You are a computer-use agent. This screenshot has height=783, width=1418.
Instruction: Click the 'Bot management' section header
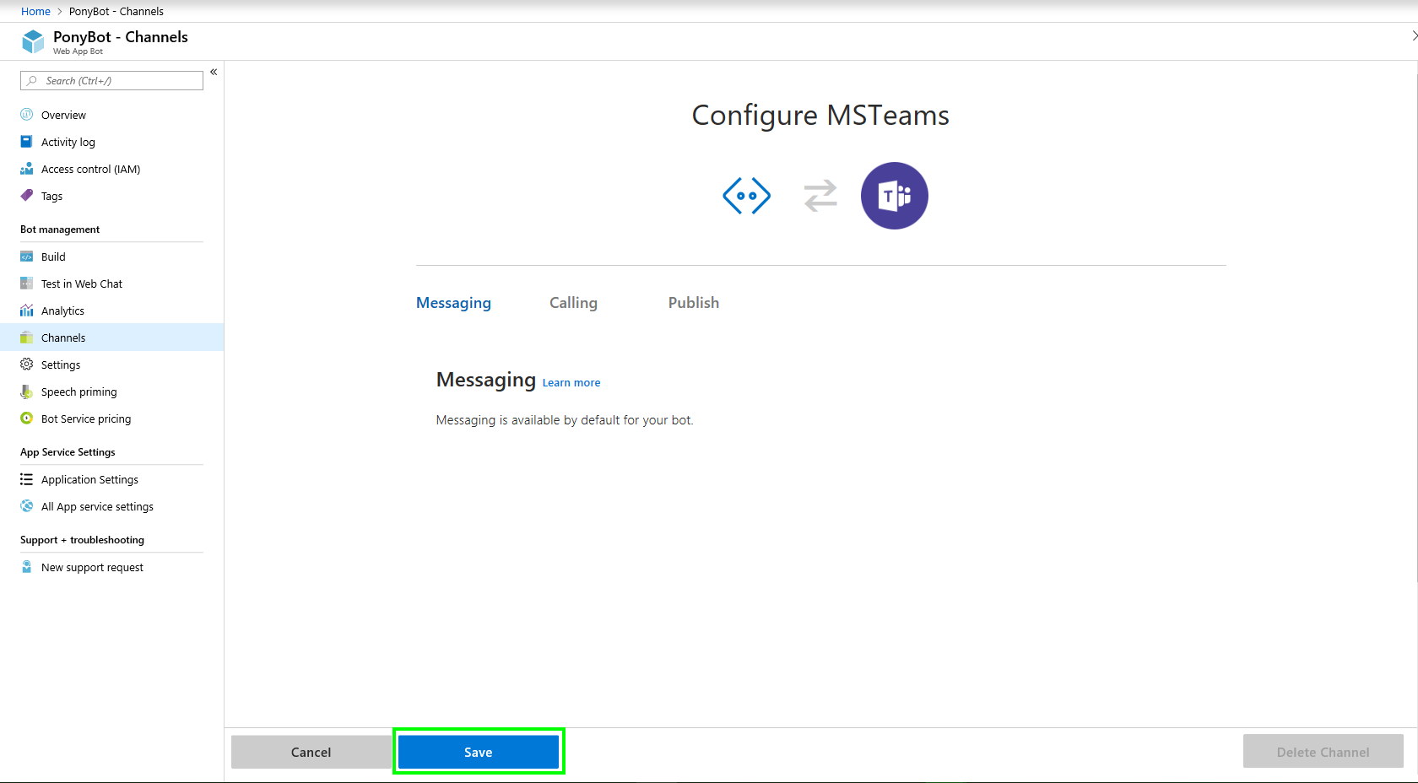pos(60,229)
